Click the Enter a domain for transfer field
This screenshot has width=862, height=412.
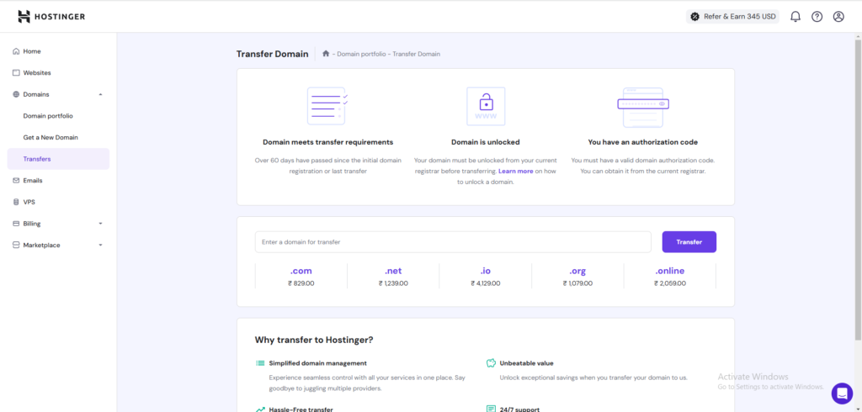453,241
